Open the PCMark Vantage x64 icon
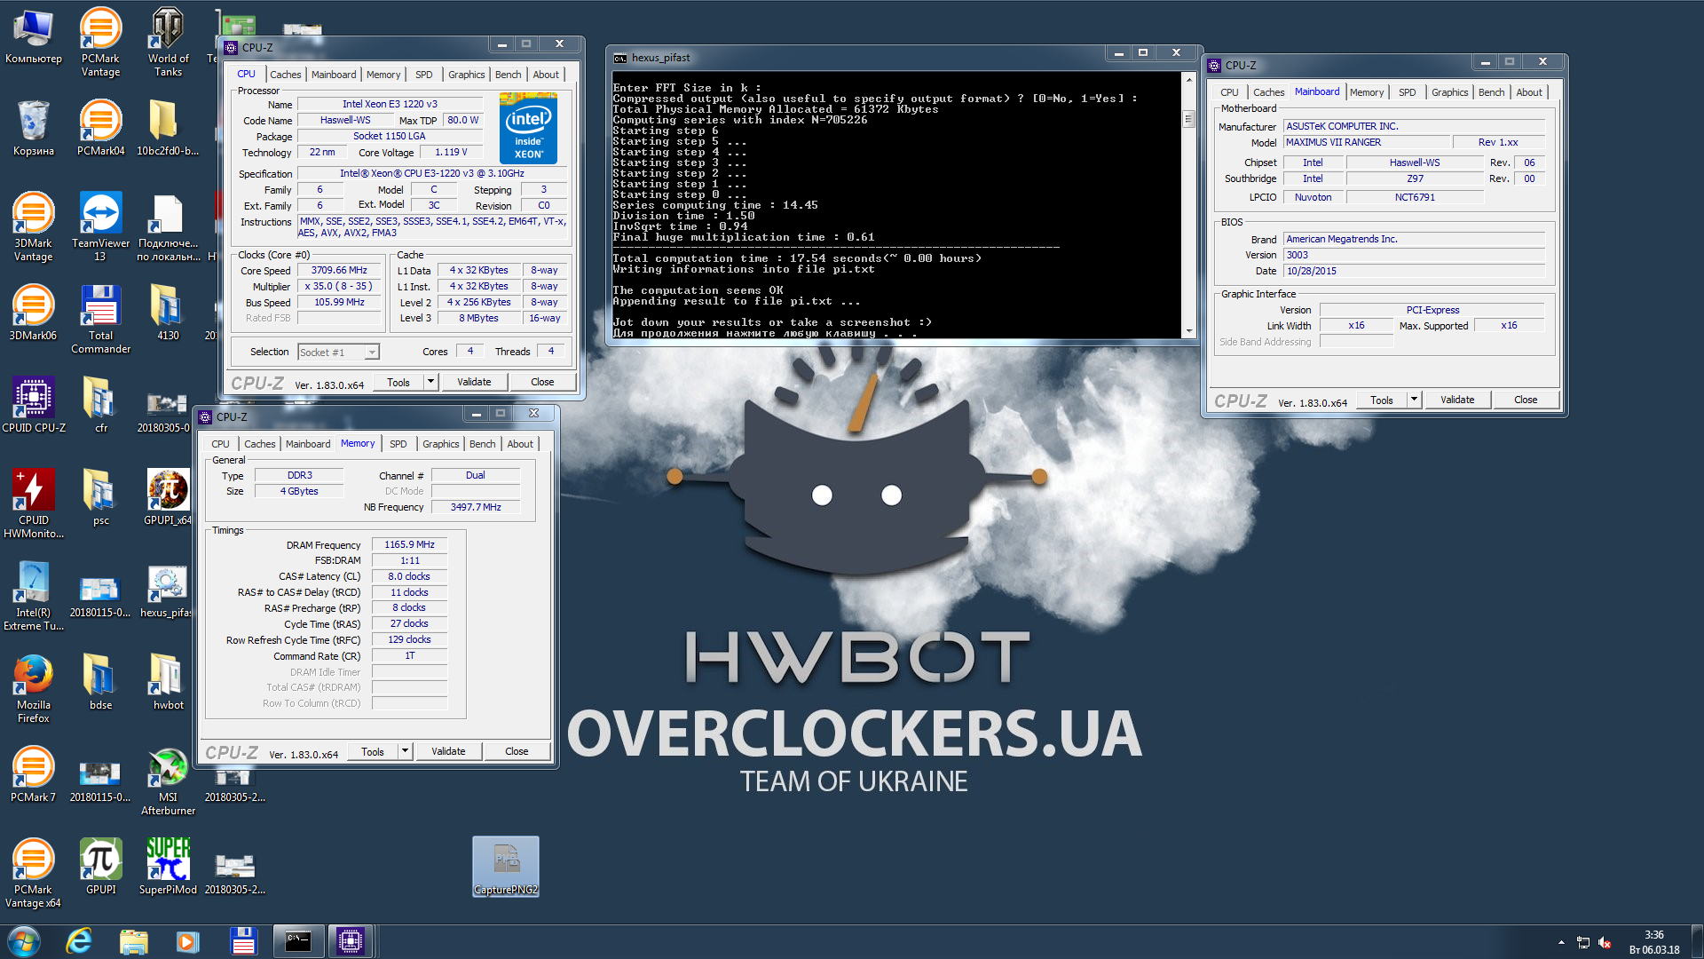1704x959 pixels. pos(33,873)
